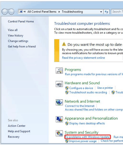The height and width of the screenshot is (145, 123).
Task: Click the Appearance and Personalization icon
Action: pos(59,119)
